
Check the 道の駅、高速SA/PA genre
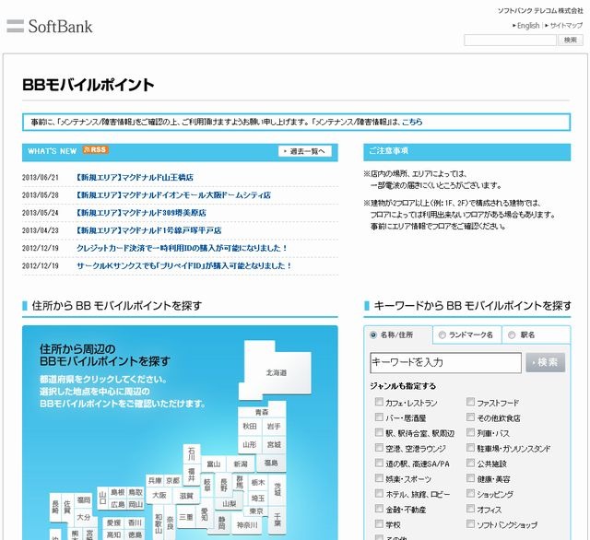pos(379,463)
